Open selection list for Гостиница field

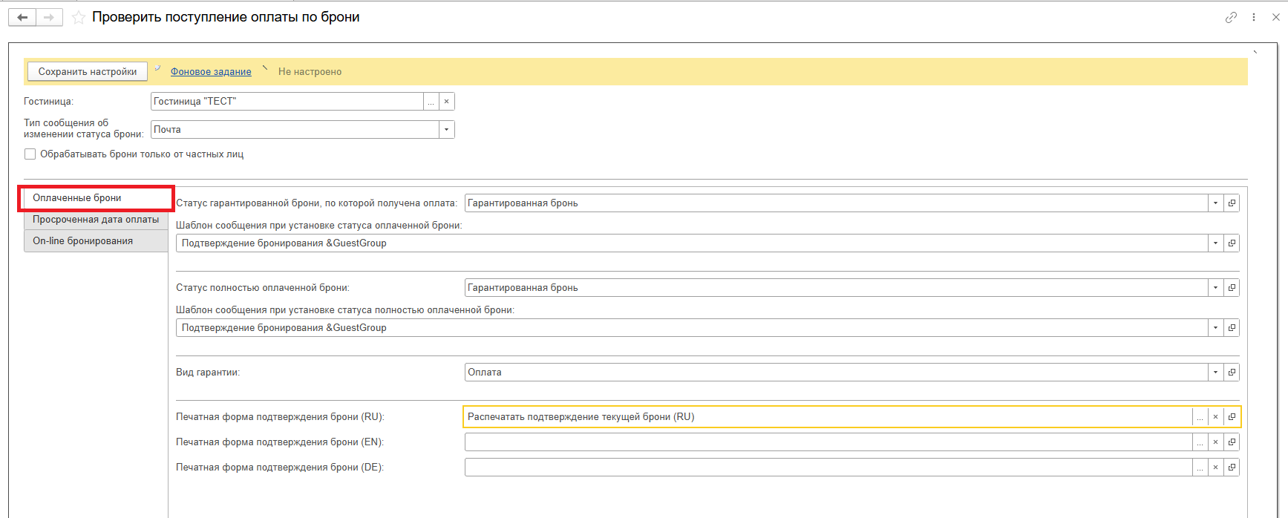pos(431,102)
